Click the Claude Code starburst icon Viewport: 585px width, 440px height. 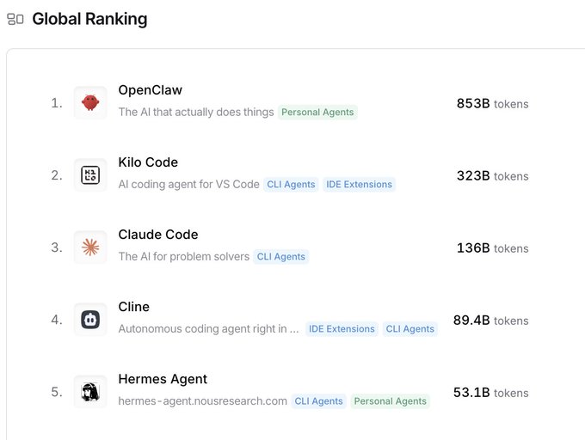point(90,247)
